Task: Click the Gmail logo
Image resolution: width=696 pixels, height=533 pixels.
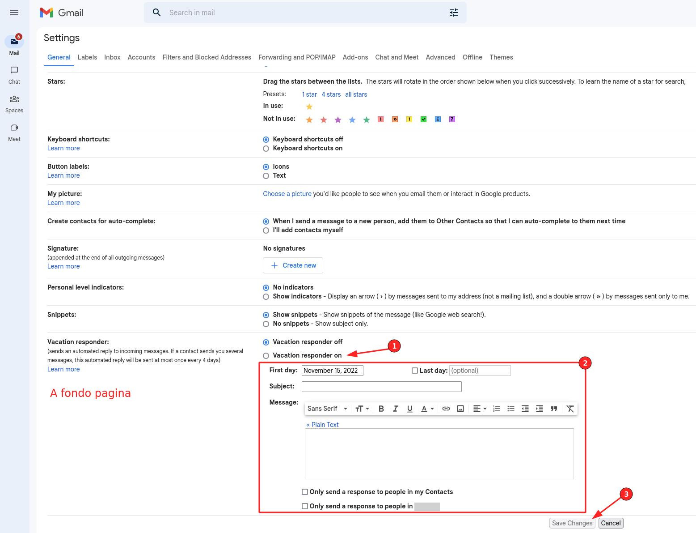Action: tap(62, 13)
